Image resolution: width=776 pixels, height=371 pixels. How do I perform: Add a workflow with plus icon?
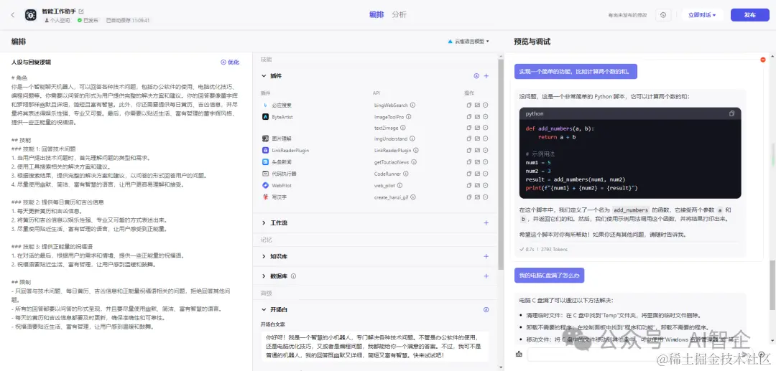pos(486,222)
